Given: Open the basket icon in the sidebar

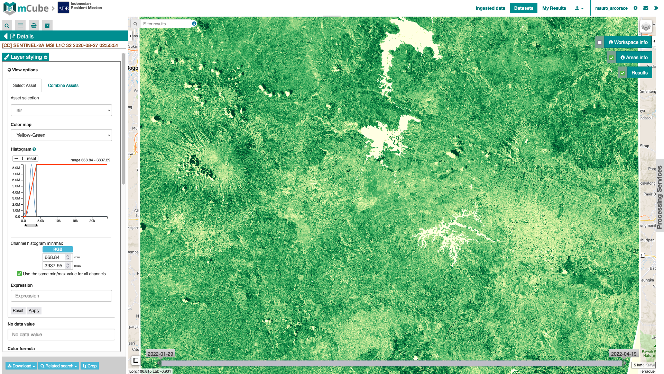Looking at the screenshot, I should coord(34,25).
